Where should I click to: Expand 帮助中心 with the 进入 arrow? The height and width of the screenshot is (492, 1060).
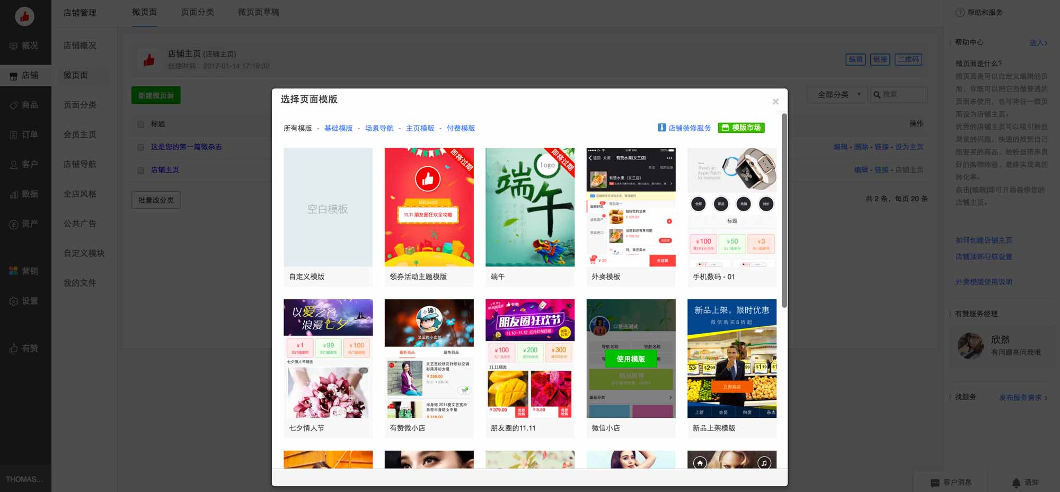[1038, 43]
